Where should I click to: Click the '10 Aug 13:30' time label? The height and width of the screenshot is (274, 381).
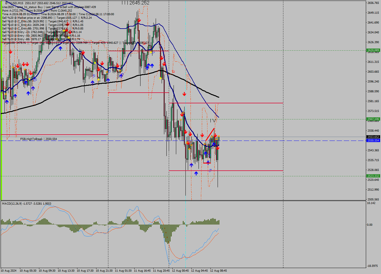66,271
